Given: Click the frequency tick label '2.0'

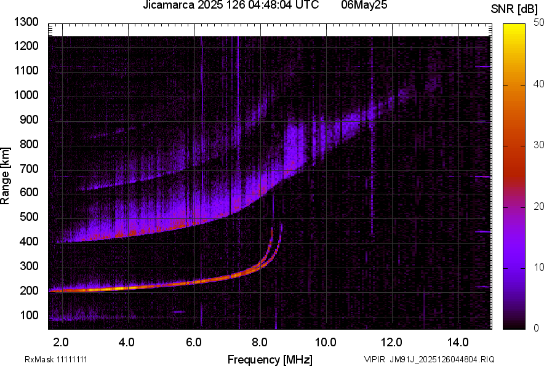Looking at the screenshot, I should pos(61,342).
